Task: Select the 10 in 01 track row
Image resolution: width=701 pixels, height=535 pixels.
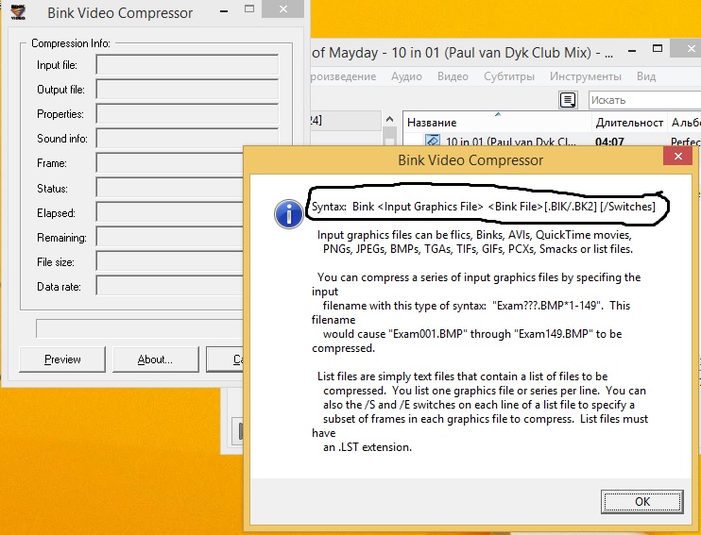Action: pos(552,142)
